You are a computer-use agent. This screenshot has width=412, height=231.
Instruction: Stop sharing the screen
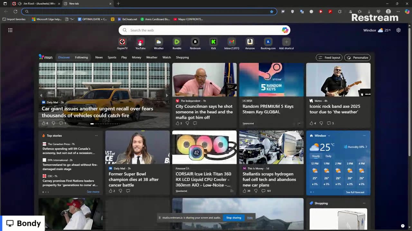(x=234, y=218)
